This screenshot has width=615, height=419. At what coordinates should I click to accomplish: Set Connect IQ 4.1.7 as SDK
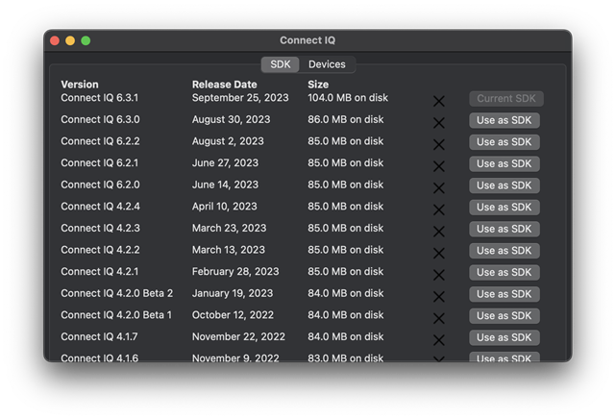504,337
